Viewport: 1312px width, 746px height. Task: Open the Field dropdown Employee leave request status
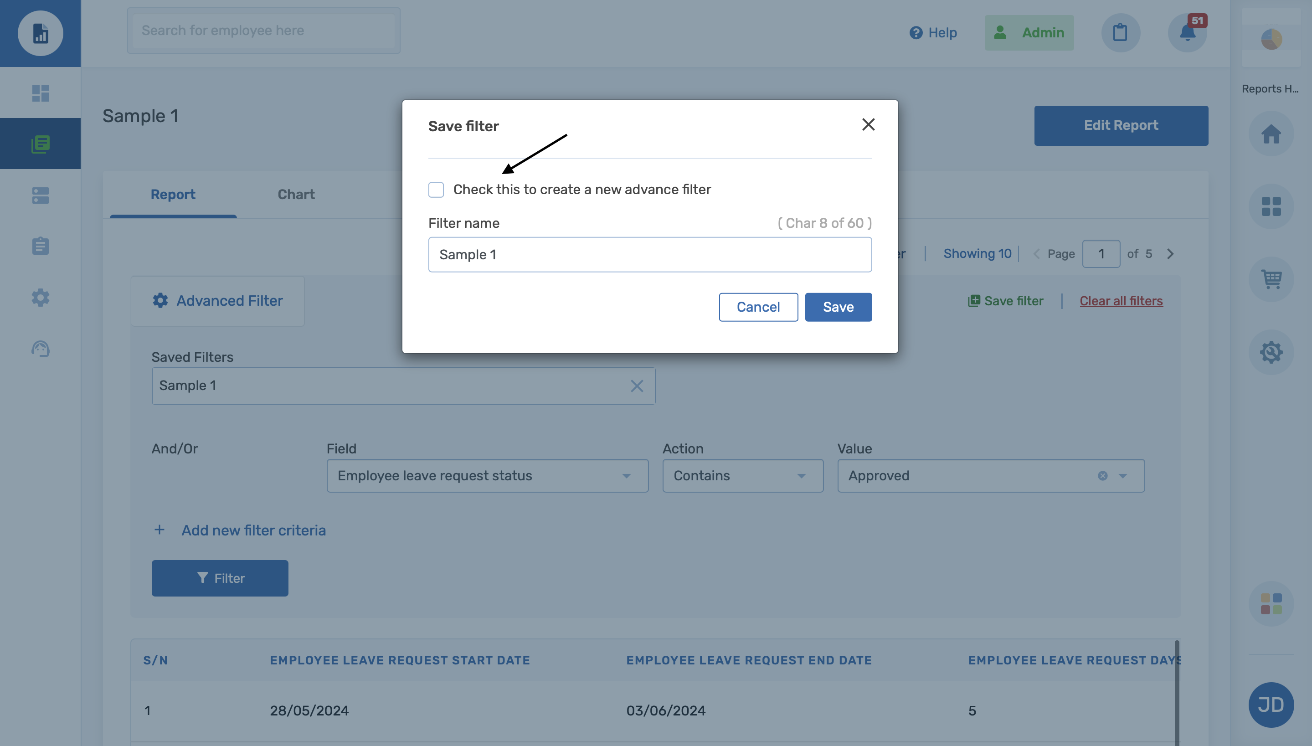click(487, 476)
